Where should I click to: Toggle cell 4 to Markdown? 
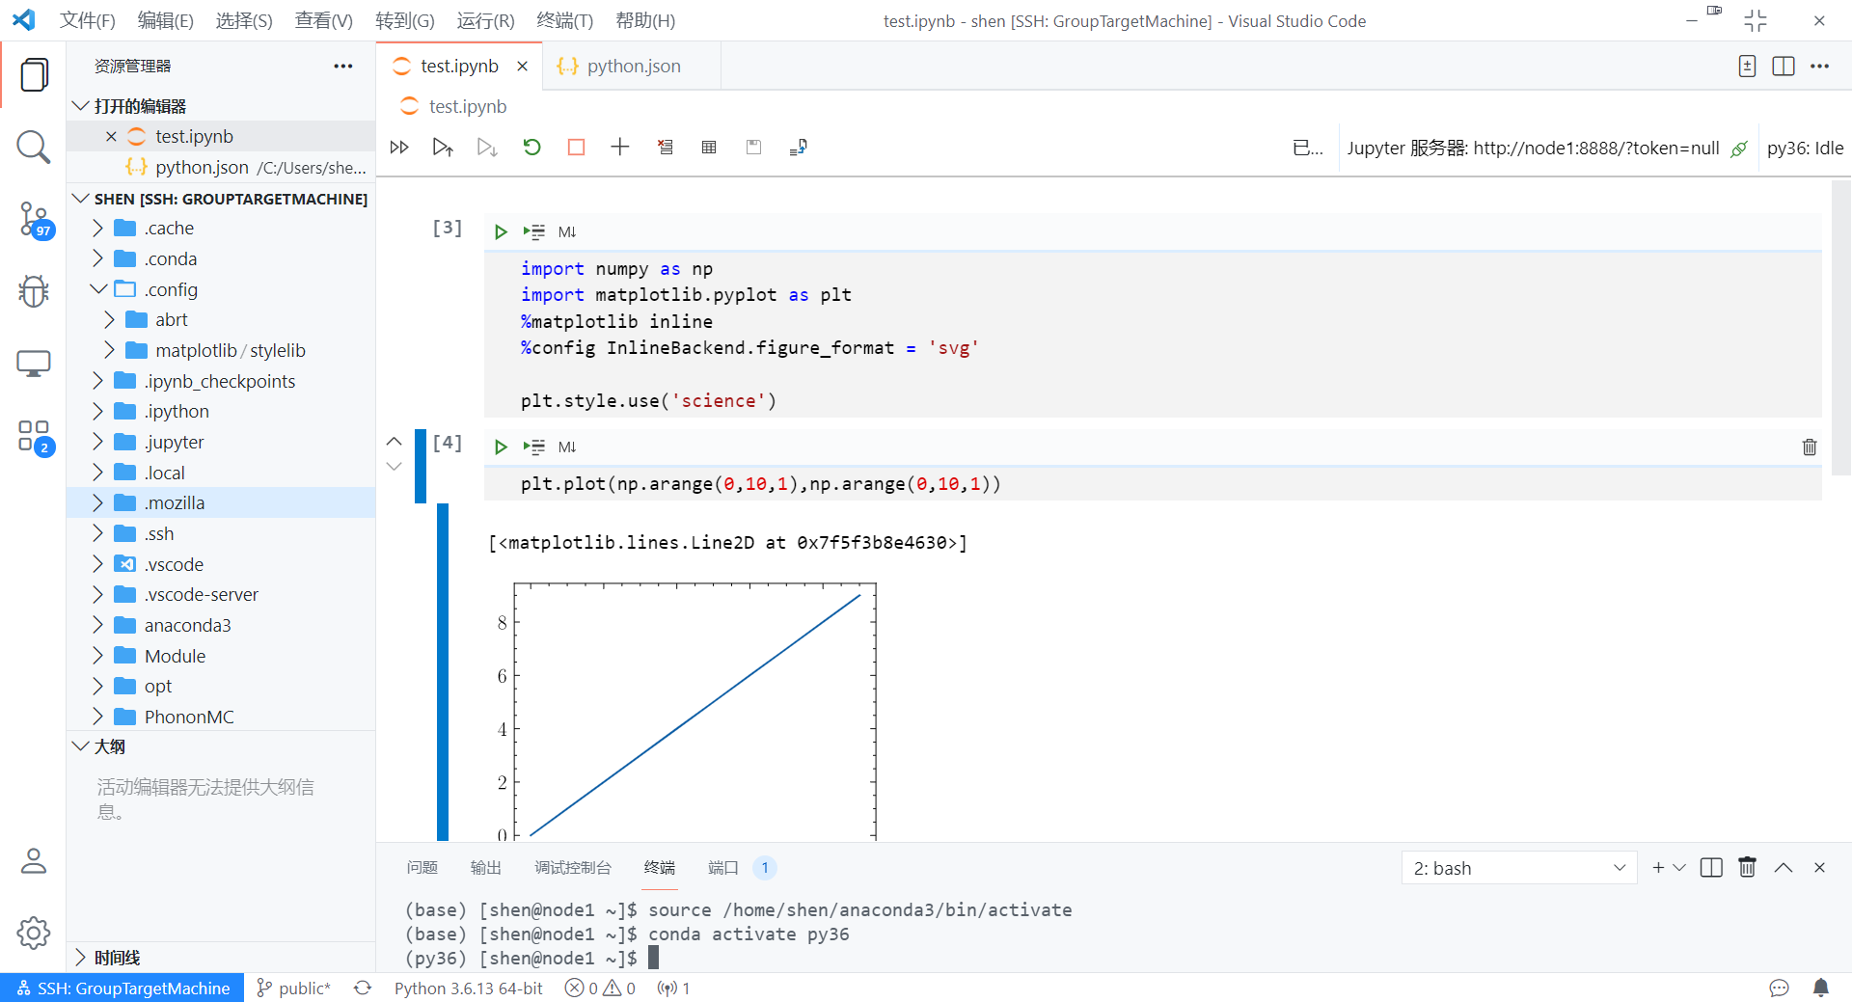567,447
